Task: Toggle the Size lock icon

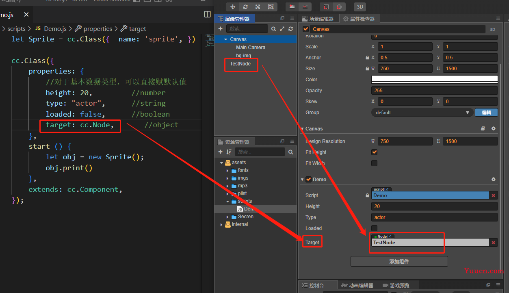Action: pyautogui.click(x=368, y=69)
